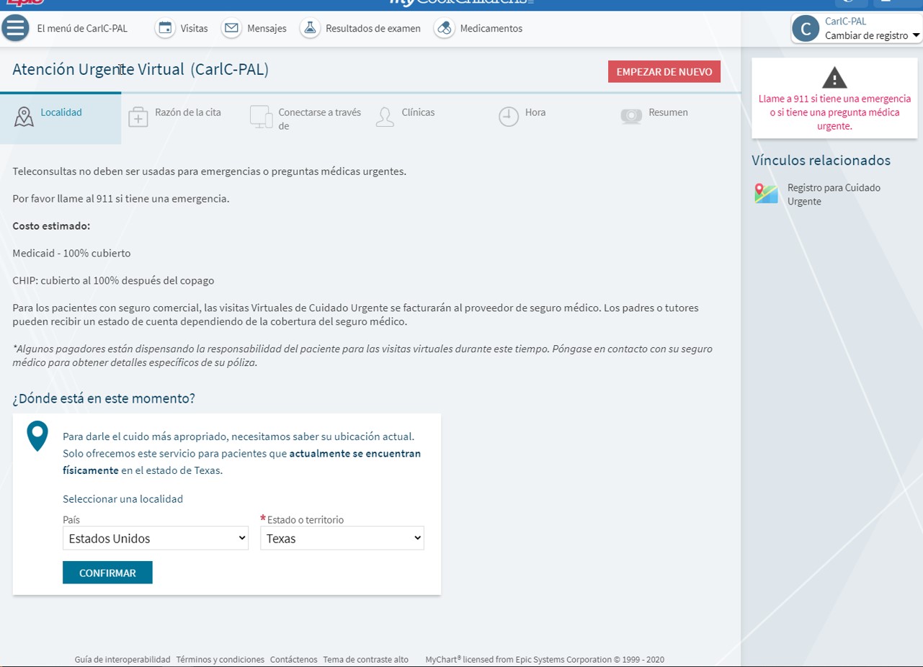The width and height of the screenshot is (923, 667).
Task: Click the warning triangle emergency icon
Action: pos(834,78)
